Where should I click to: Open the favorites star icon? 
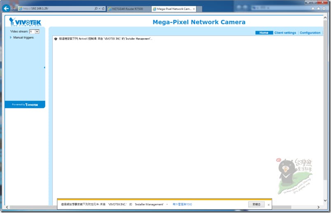click(x=318, y=9)
